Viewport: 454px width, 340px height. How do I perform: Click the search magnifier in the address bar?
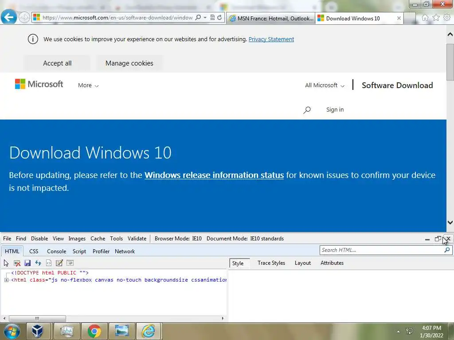tap(198, 18)
